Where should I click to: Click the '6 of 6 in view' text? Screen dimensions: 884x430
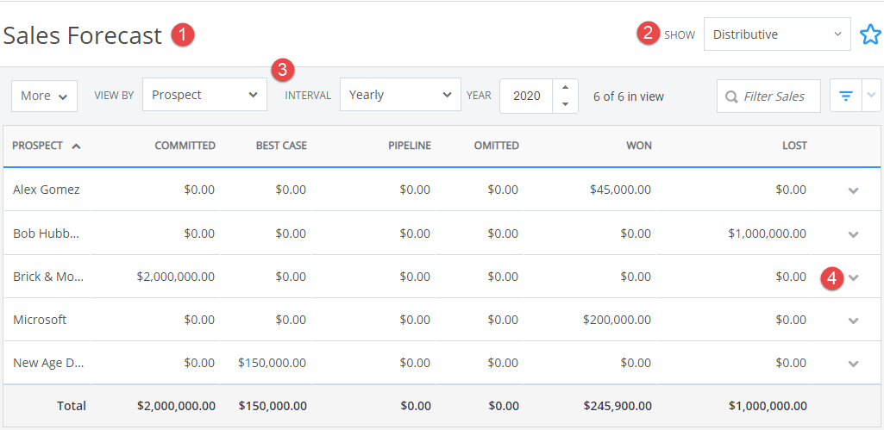pos(629,97)
